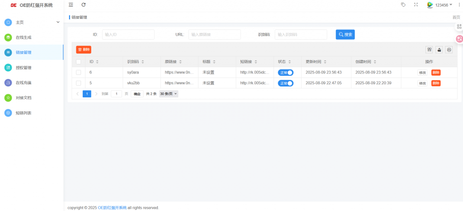
Task: Open the column filter grid icon
Action: point(429,50)
